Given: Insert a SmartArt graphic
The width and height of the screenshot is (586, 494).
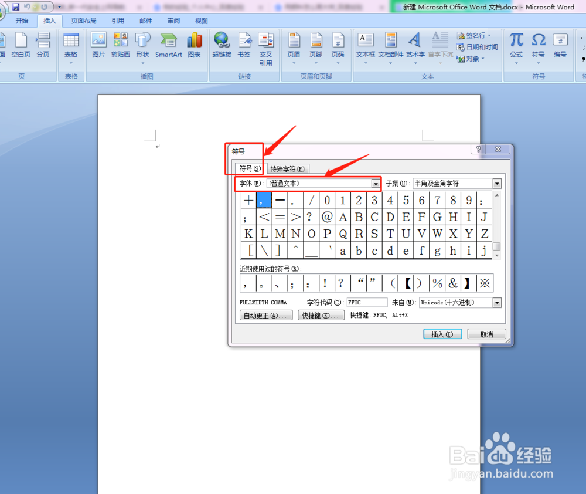Looking at the screenshot, I should point(169,45).
